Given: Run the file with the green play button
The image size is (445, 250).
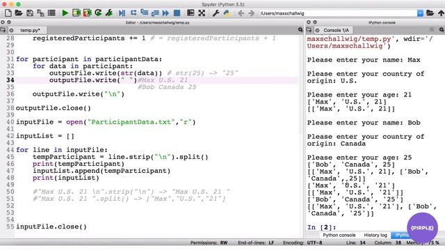Looking at the screenshot, I should click(65, 13).
